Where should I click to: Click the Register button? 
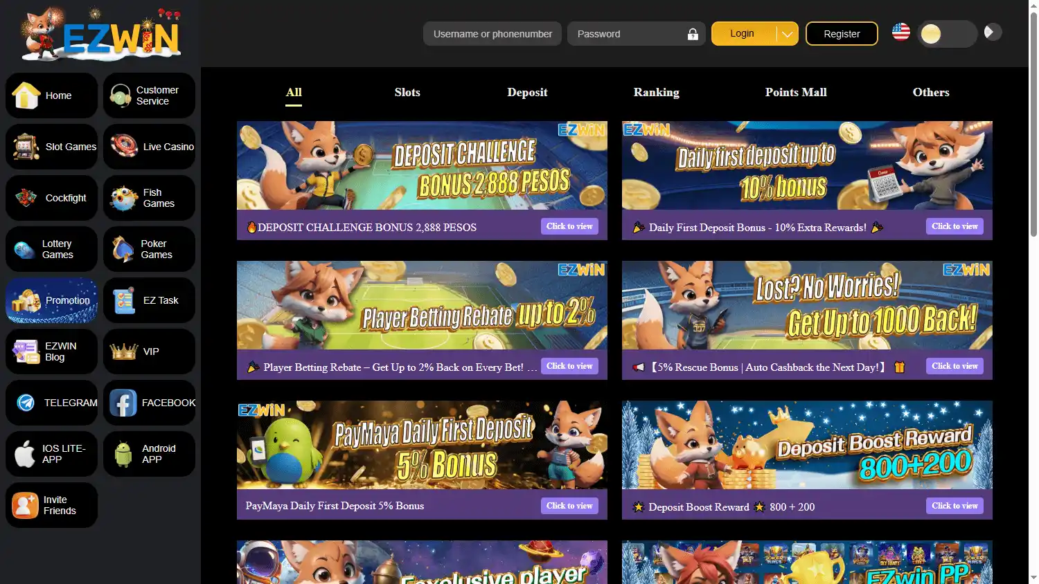coord(842,33)
